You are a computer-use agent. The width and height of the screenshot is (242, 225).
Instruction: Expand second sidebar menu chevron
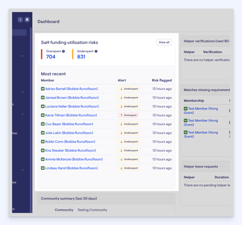coord(23,92)
